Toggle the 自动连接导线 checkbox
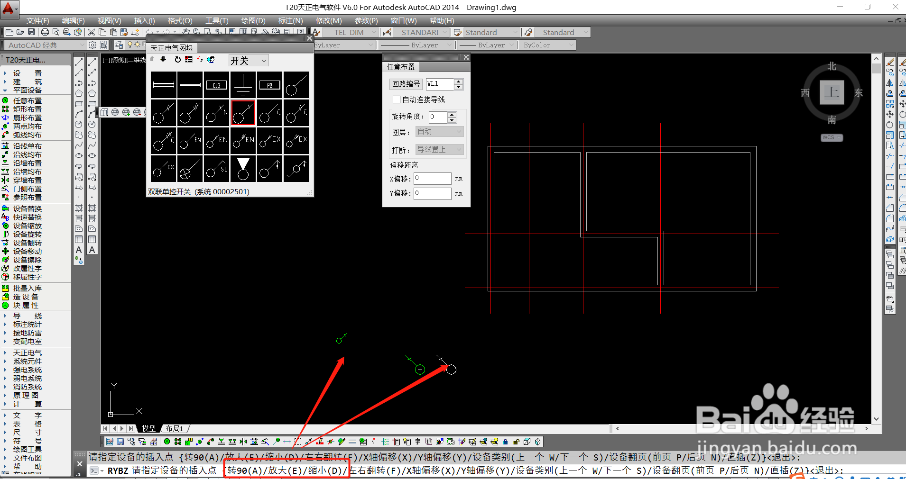The height and width of the screenshot is (479, 906). [x=397, y=99]
